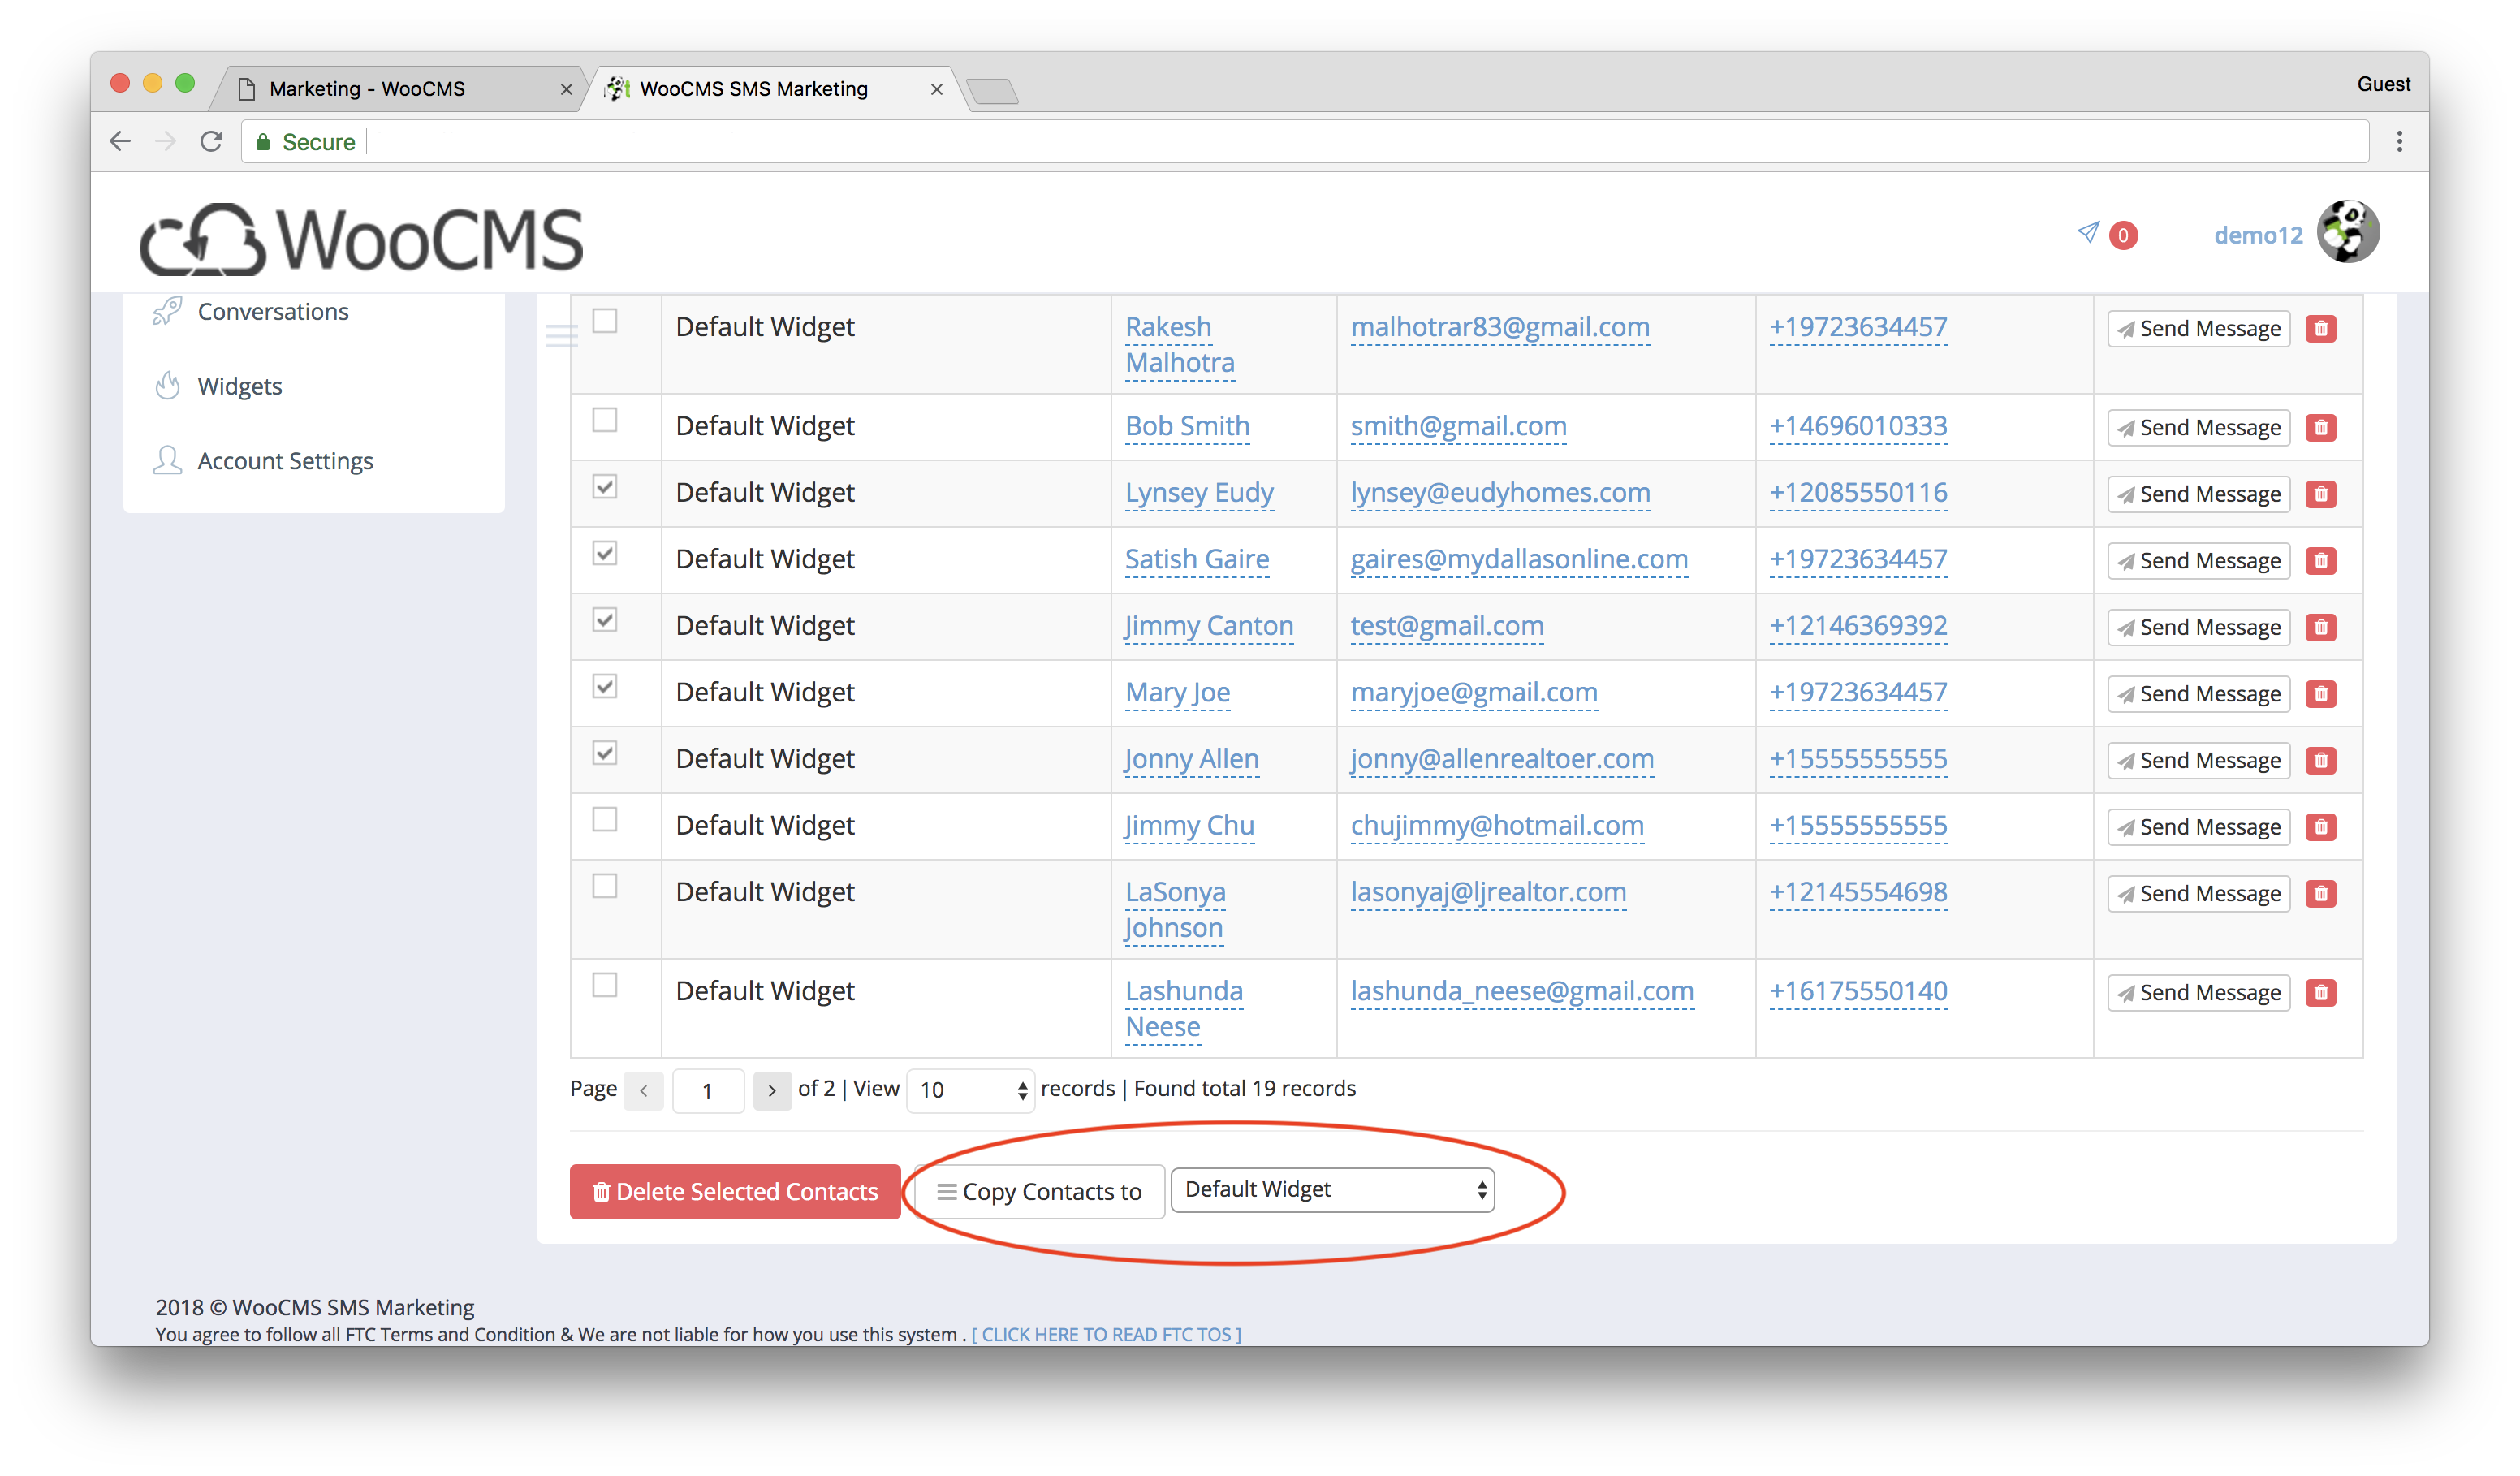Click the demo12 username
Image resolution: width=2520 pixels, height=1476 pixels.
tap(2258, 235)
